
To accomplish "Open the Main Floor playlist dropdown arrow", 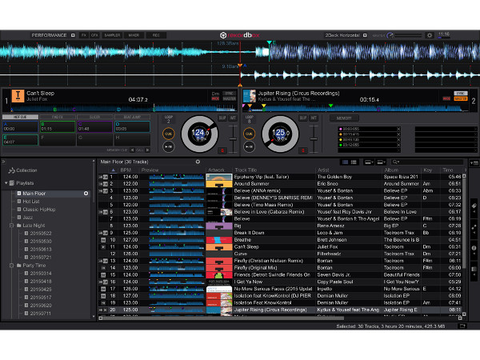I will coord(198,162).
